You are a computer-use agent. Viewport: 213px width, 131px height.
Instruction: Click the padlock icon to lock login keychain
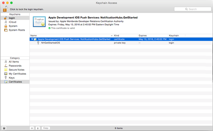pos(5,9)
